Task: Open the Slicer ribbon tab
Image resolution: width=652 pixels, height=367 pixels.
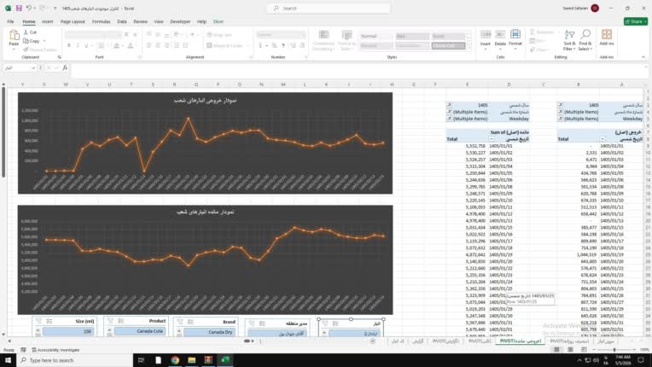Action: pos(218,21)
